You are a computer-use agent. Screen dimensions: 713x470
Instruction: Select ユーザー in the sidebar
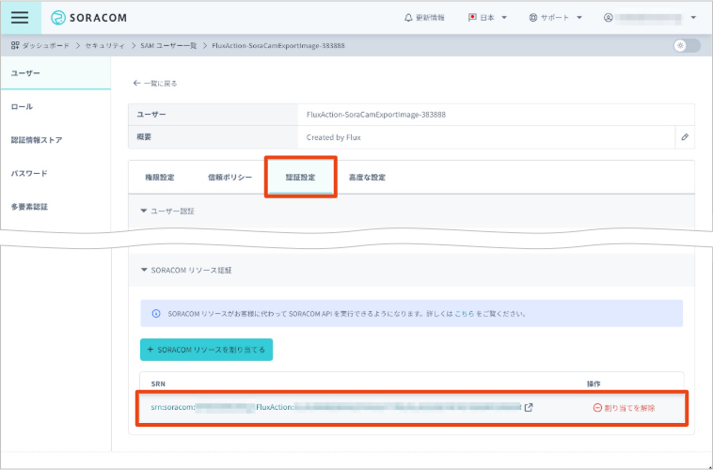pos(55,73)
